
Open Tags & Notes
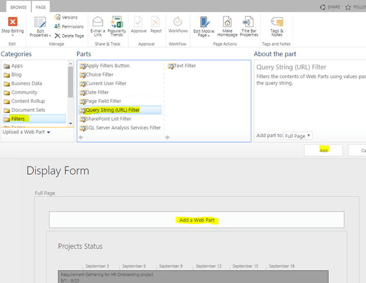click(277, 26)
